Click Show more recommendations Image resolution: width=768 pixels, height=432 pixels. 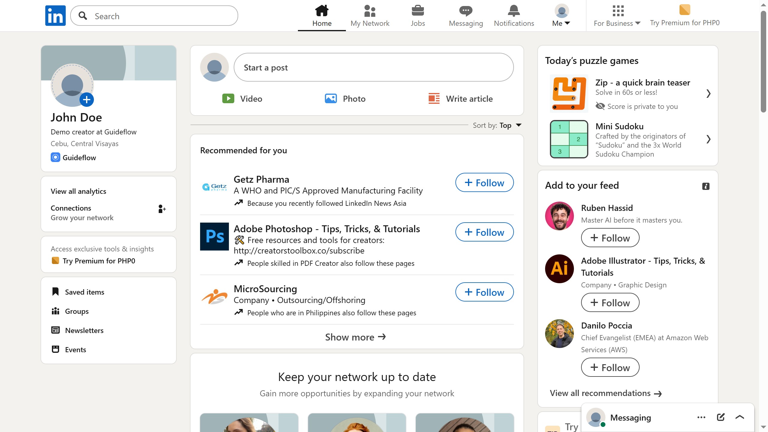pyautogui.click(x=355, y=337)
